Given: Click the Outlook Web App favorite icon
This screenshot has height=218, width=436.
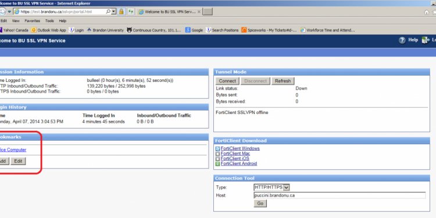Looking at the screenshot, I should coord(34,30).
